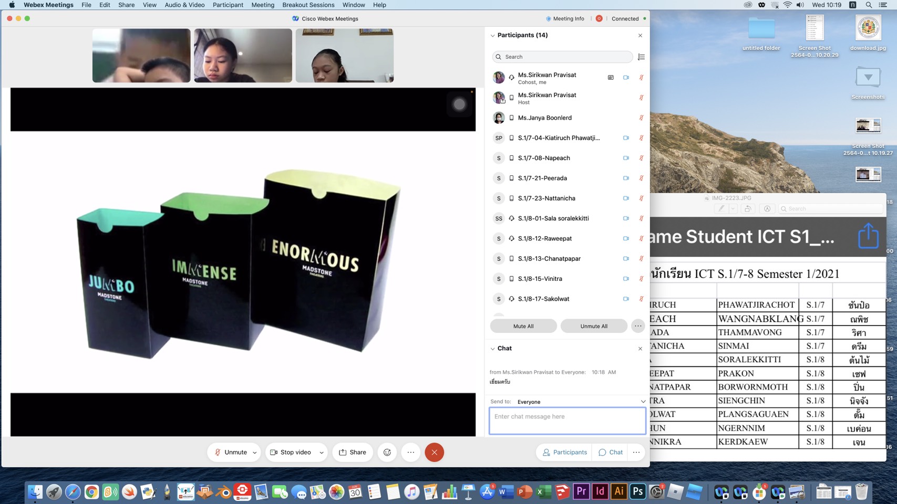Open Google Chrome from the Dock
897x504 pixels.
tap(91, 492)
